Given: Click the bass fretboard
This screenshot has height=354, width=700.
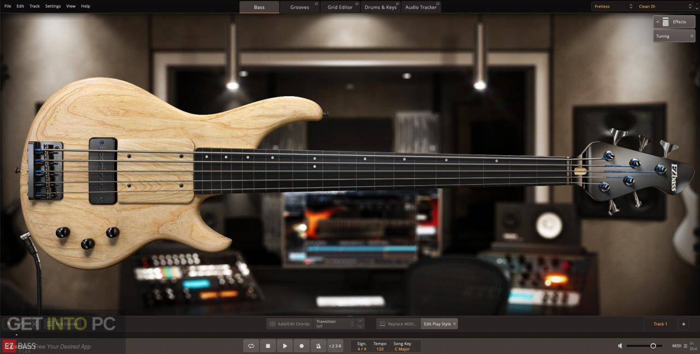Looking at the screenshot, I should coord(381,170).
